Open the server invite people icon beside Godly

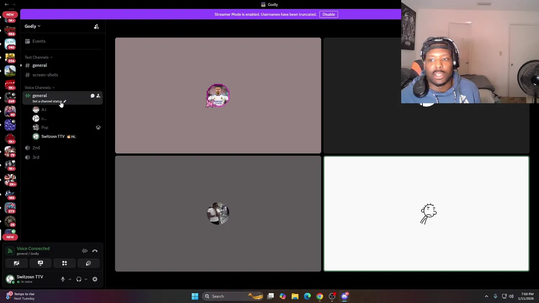[96, 27]
